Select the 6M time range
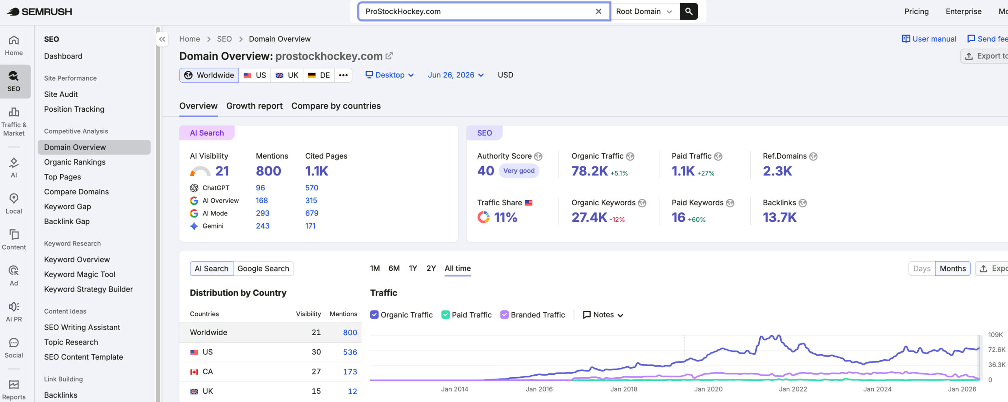The image size is (1008, 402). tap(394, 268)
